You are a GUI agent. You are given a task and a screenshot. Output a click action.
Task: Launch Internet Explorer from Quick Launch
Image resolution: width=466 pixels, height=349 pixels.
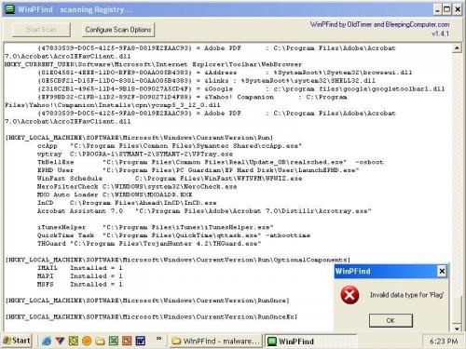coord(47,341)
